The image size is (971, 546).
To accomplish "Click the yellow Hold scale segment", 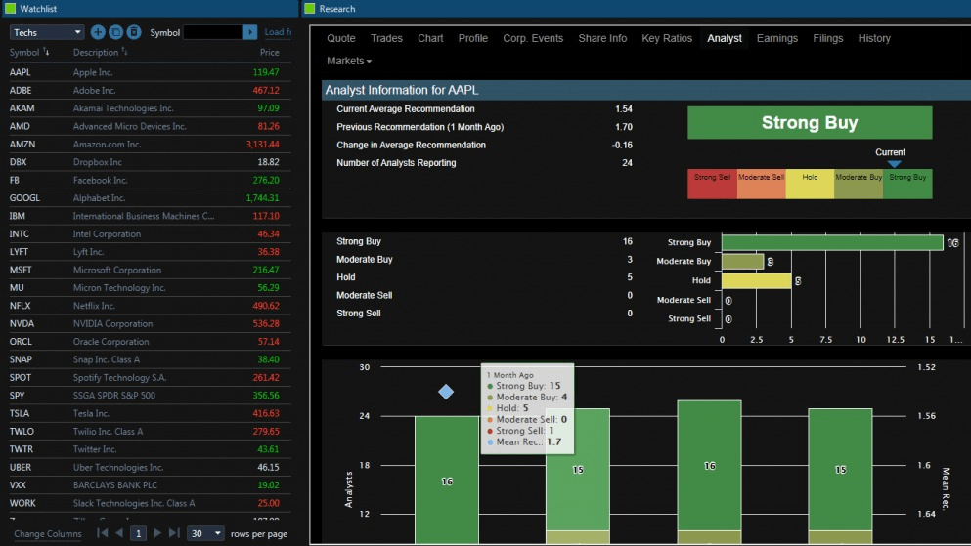I will click(810, 184).
